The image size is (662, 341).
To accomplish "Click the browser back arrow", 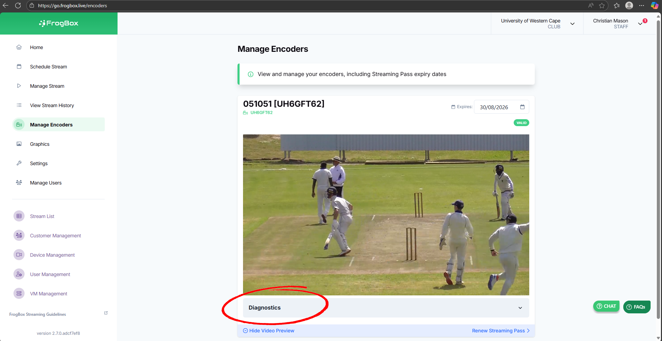I will coord(6,6).
